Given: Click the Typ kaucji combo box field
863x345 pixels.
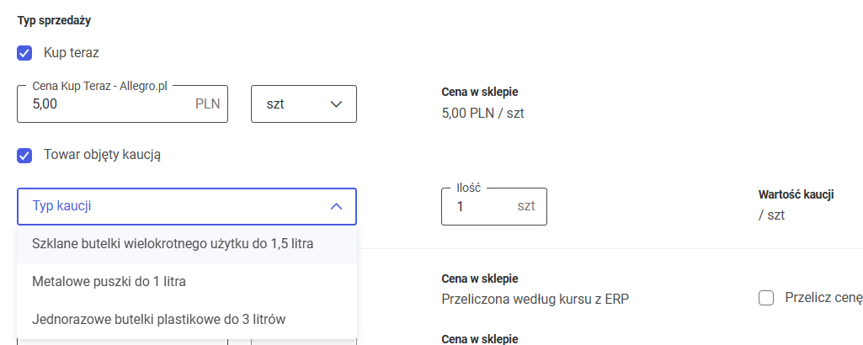Looking at the screenshot, I should (x=168, y=206).
